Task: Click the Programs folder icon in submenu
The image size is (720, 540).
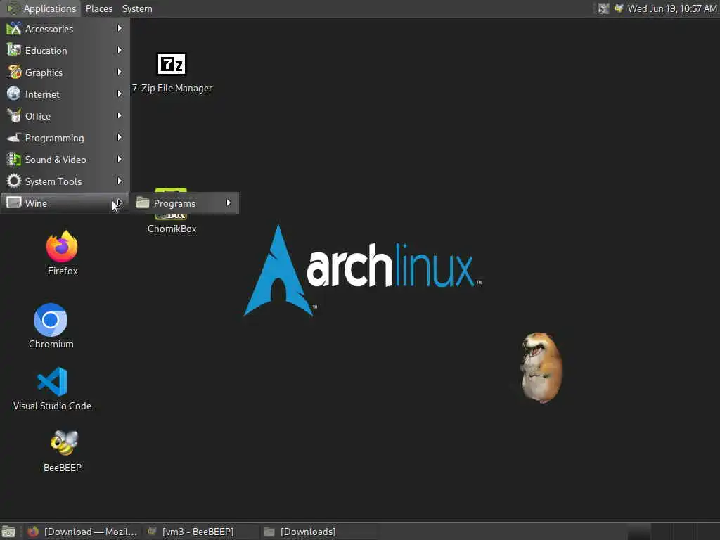Action: click(143, 202)
